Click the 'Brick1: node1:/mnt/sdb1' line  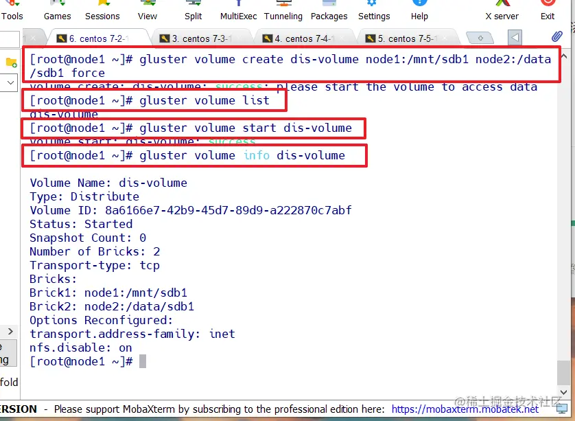108,293
